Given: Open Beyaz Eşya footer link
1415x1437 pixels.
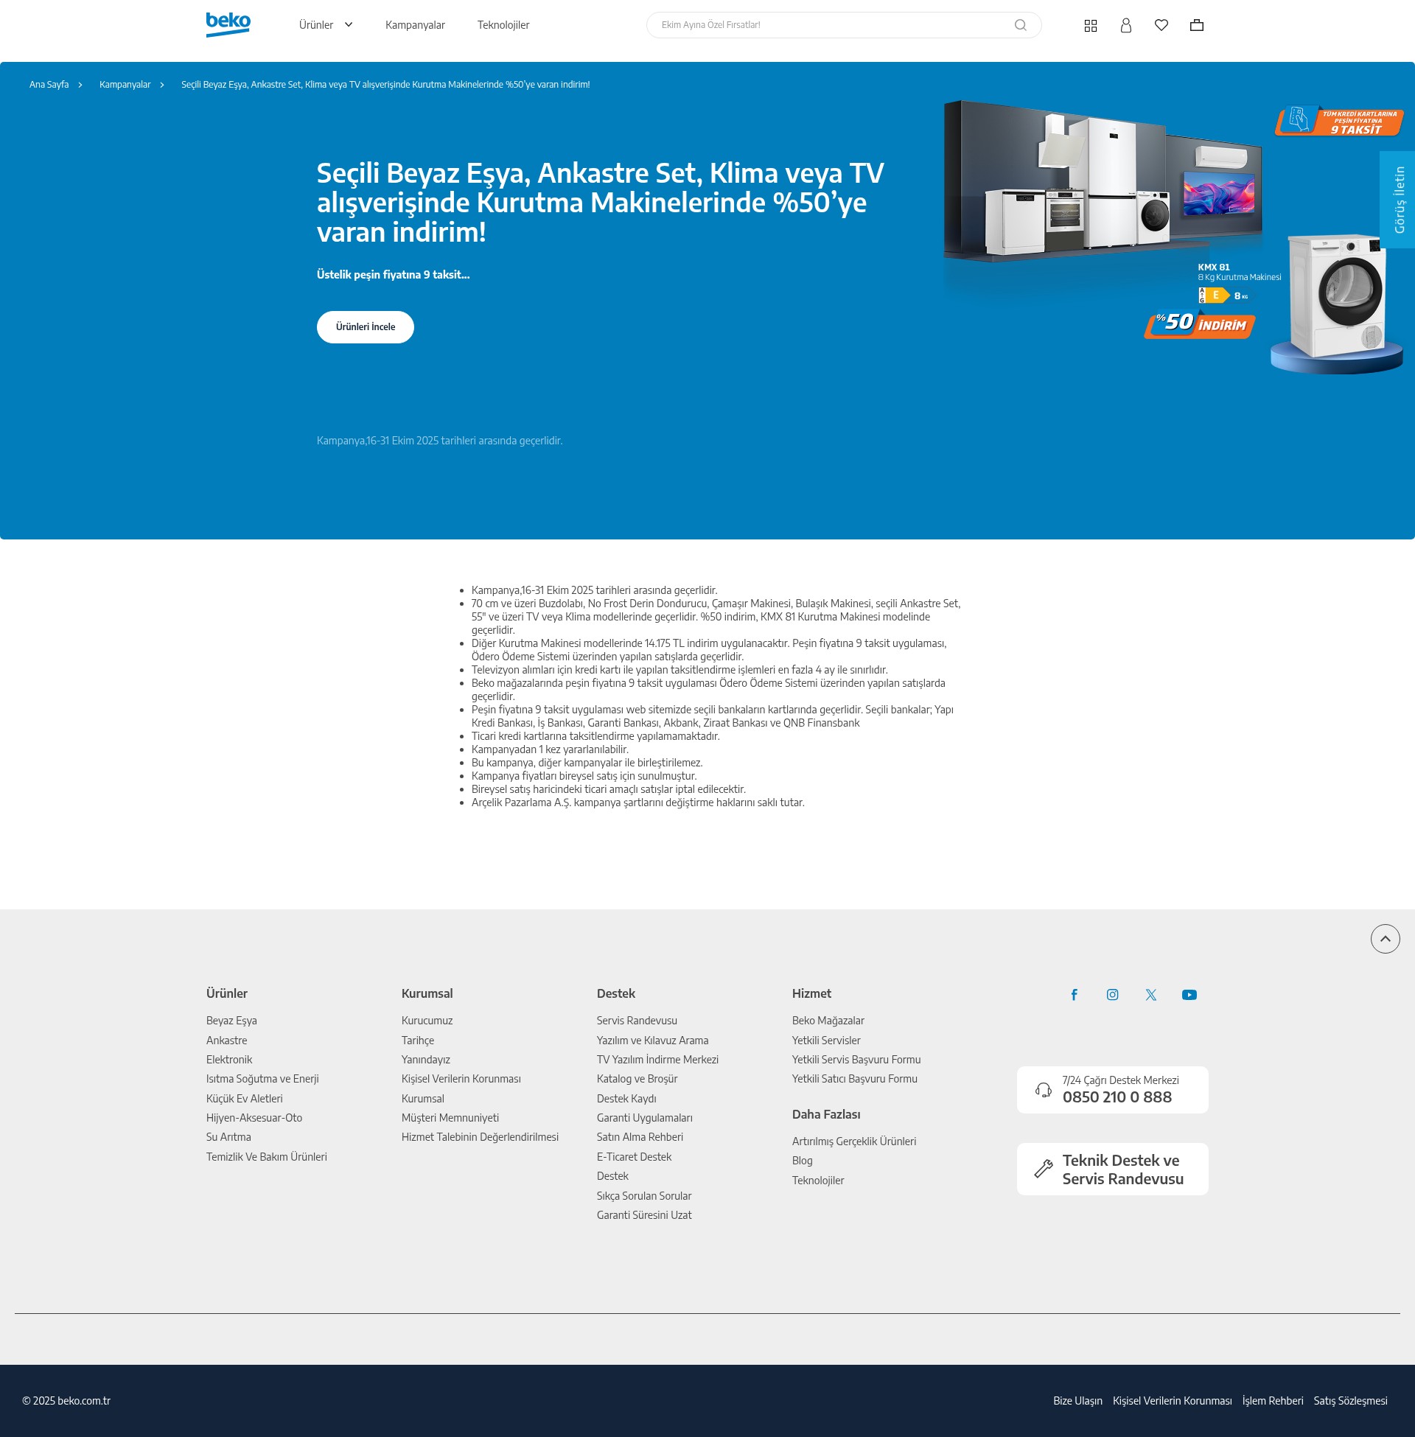Looking at the screenshot, I should [x=232, y=1021].
